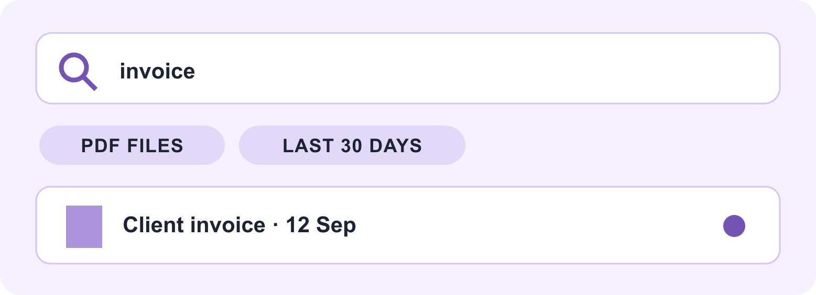This screenshot has width=816, height=295.
Task: Click the purple magnifying glass search icon
Action: pos(78,71)
